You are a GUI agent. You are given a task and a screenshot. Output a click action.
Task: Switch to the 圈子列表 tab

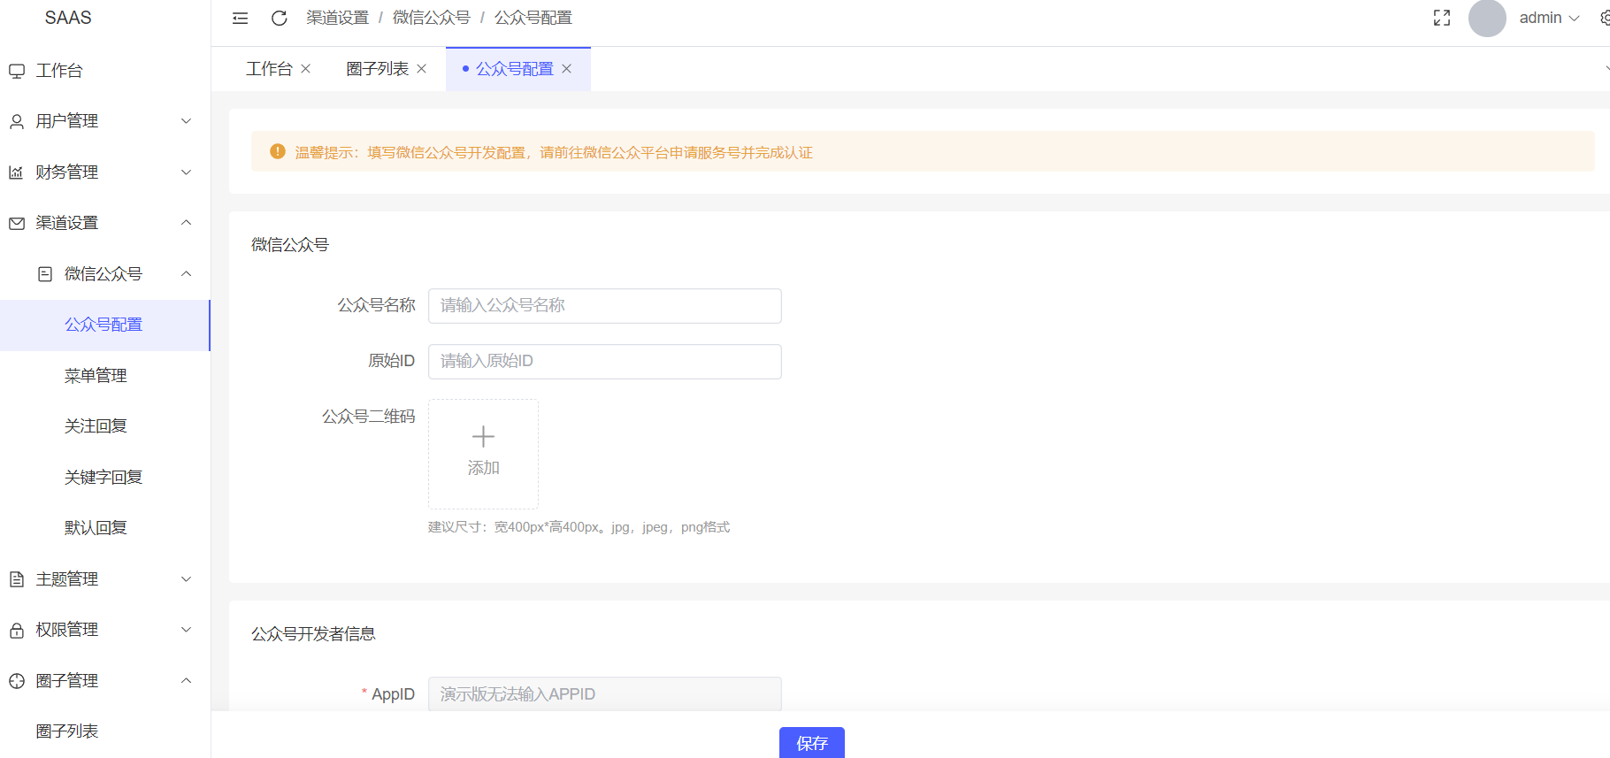[x=377, y=69]
